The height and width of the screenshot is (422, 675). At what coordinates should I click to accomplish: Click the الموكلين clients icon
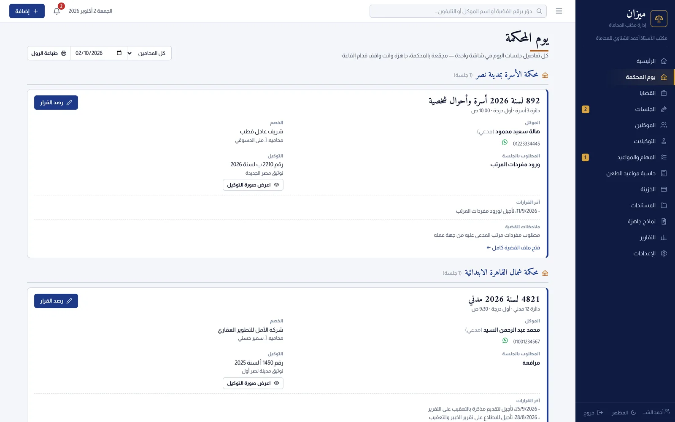[x=664, y=125]
